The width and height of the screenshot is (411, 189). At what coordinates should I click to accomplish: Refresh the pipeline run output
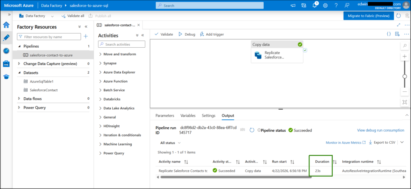252,130
